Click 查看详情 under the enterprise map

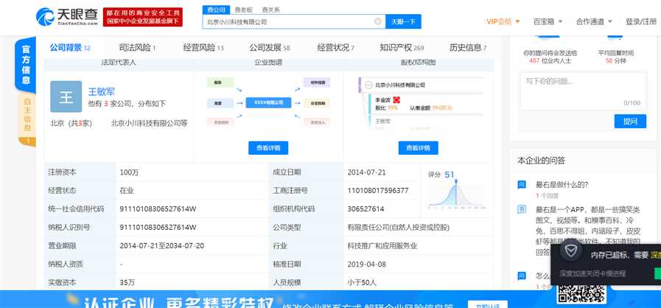pos(268,148)
